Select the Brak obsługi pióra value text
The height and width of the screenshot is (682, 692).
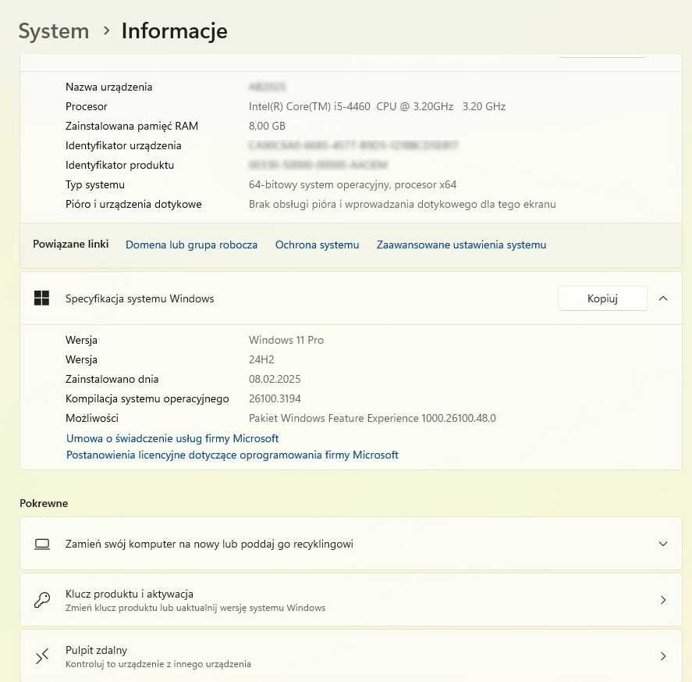point(402,204)
